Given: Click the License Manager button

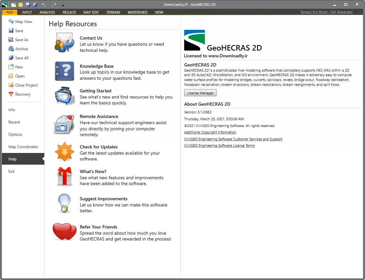Looking at the screenshot, I should pos(200,93).
